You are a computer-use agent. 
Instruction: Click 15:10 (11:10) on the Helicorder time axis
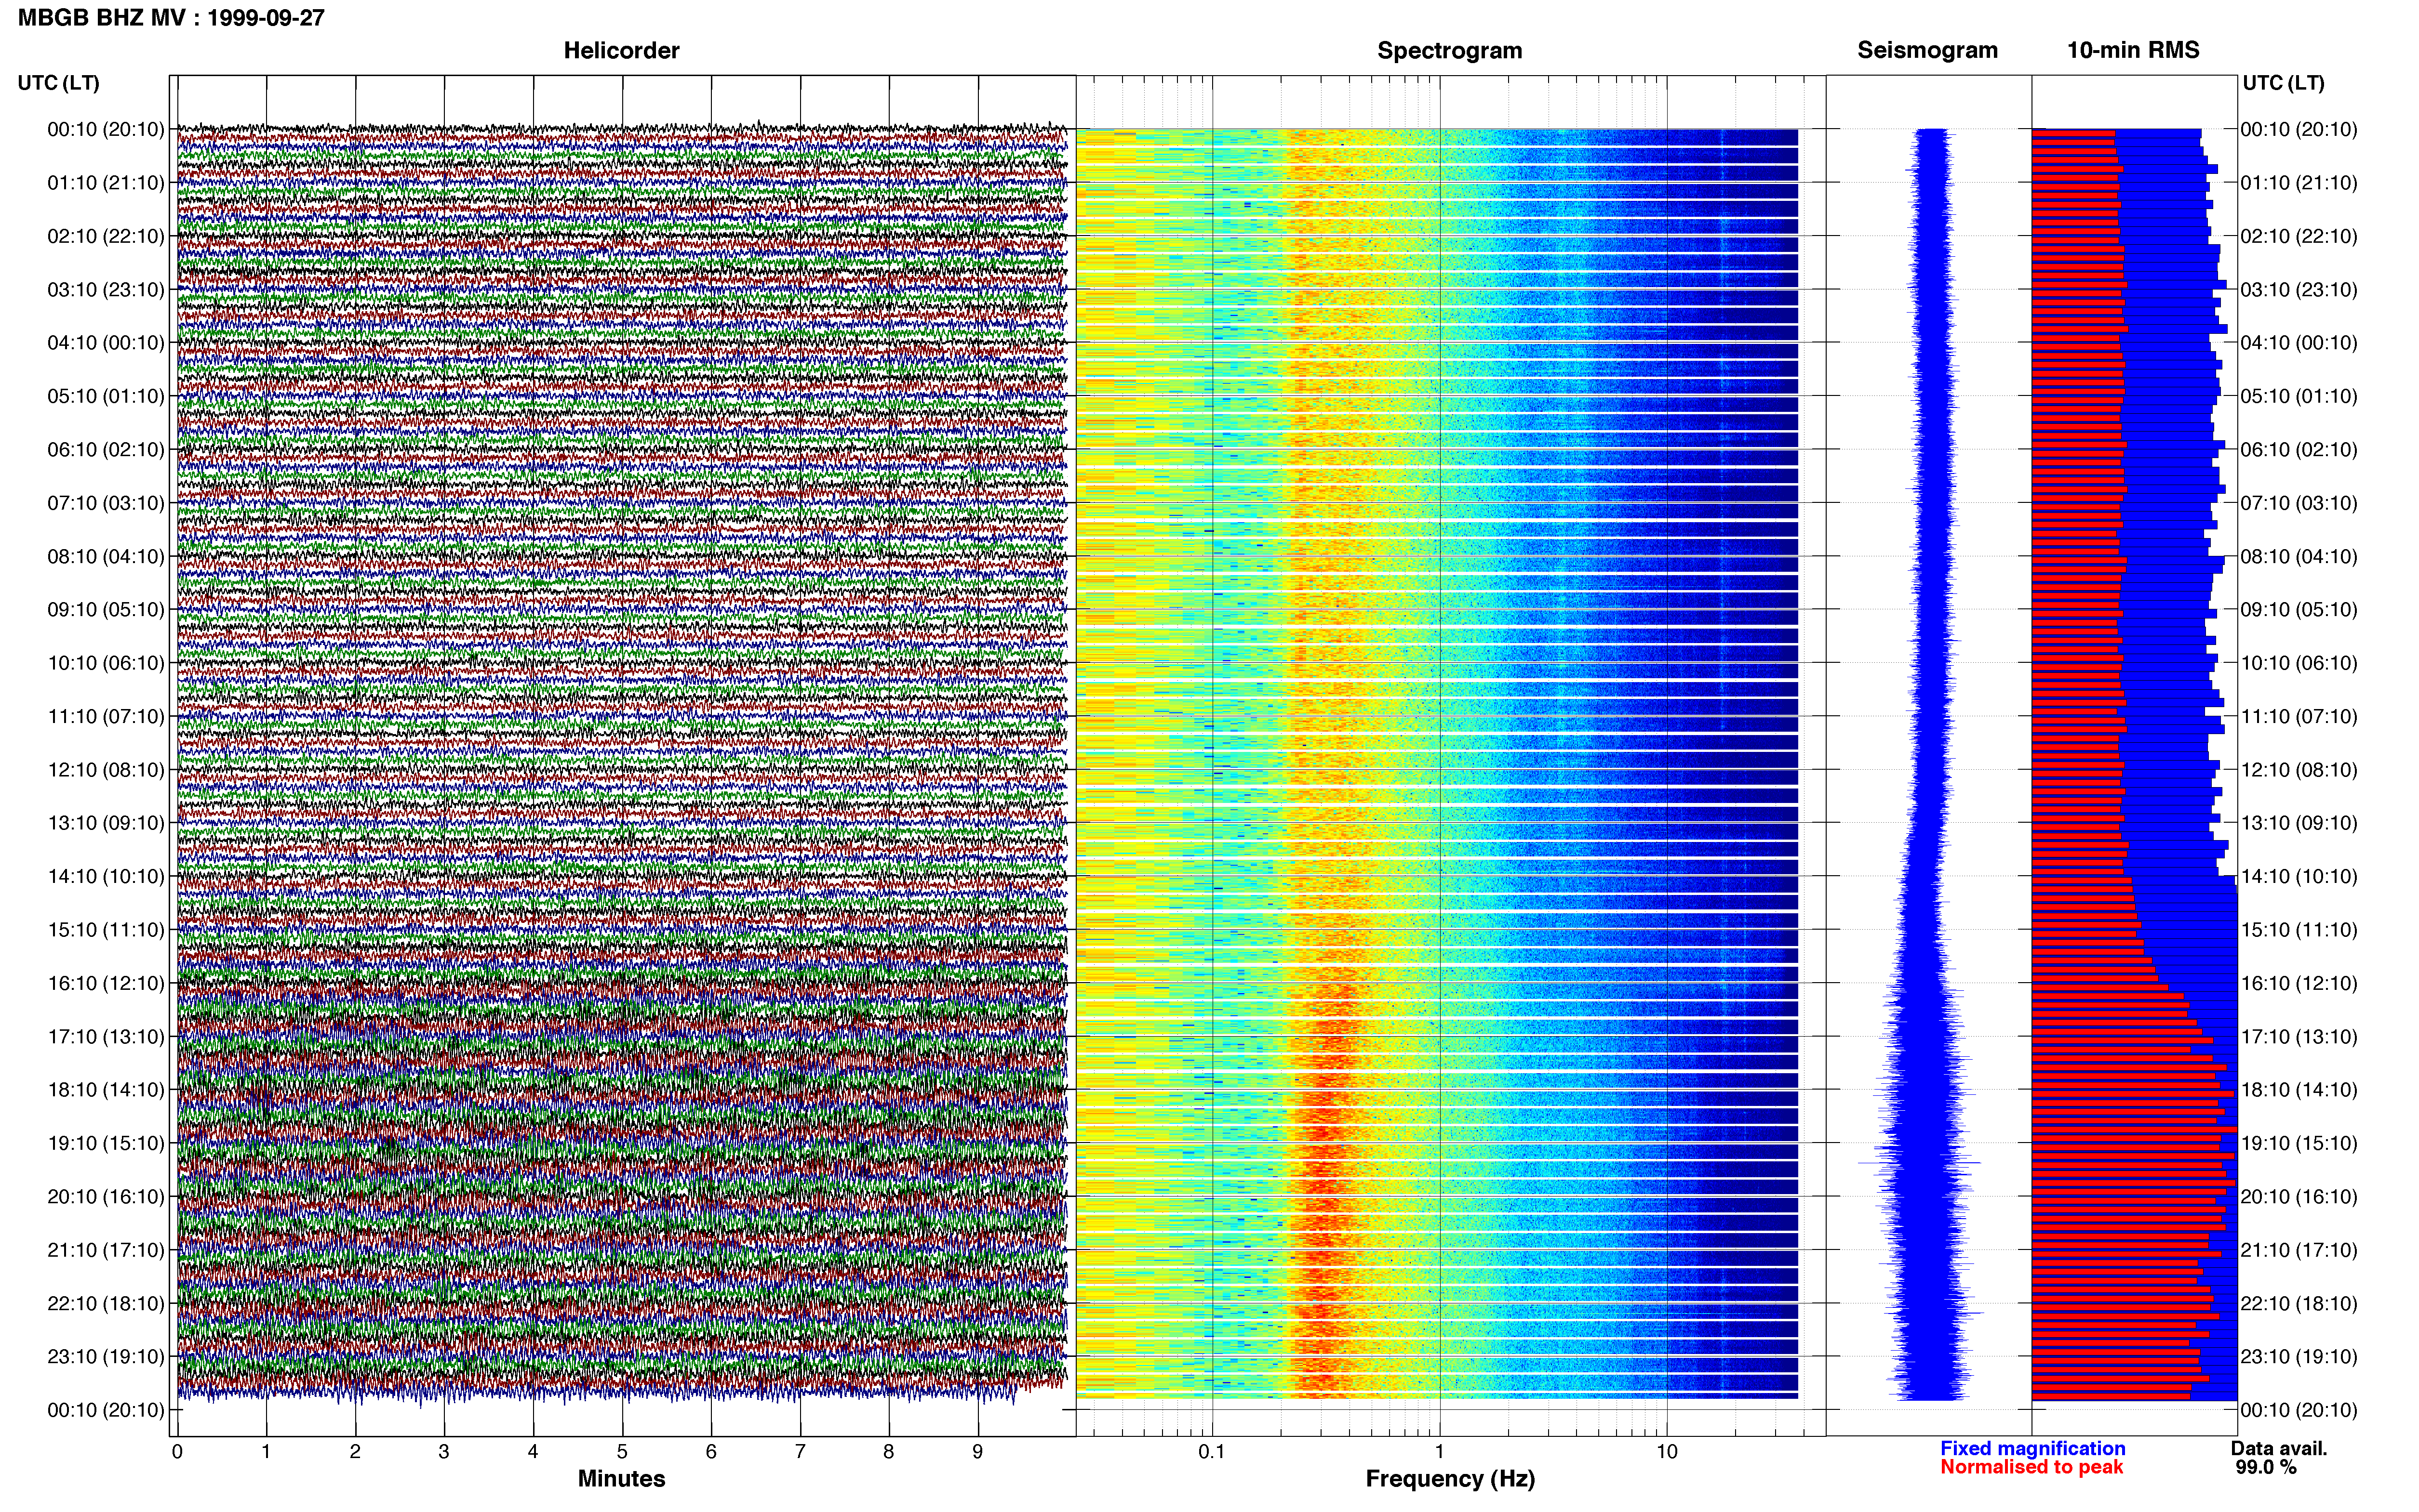coord(106,929)
